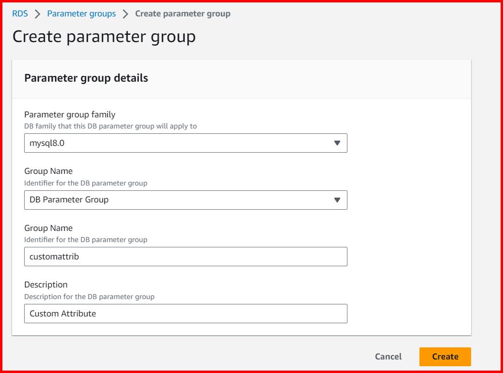Create the parameter group

(x=445, y=357)
